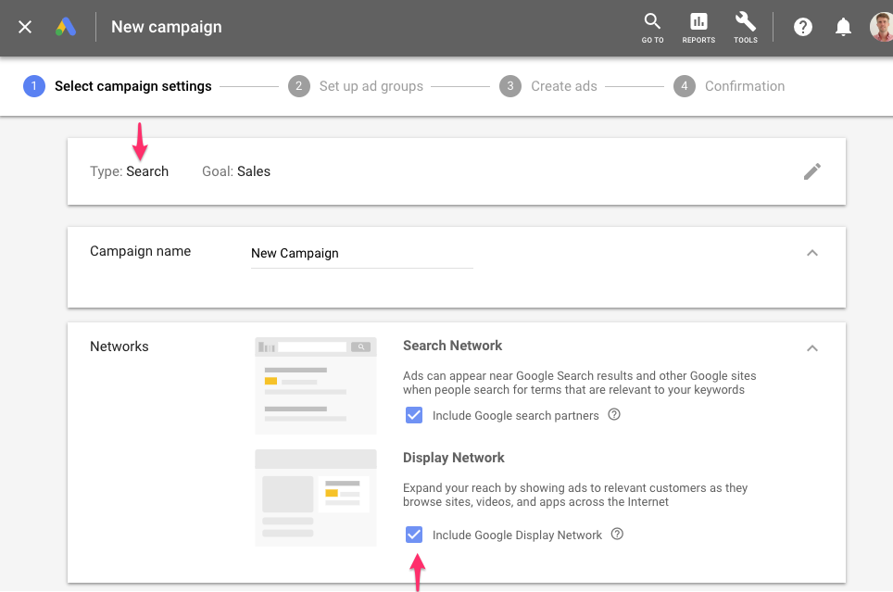Open the Reports icon
This screenshot has width=893, height=592.
698,29
